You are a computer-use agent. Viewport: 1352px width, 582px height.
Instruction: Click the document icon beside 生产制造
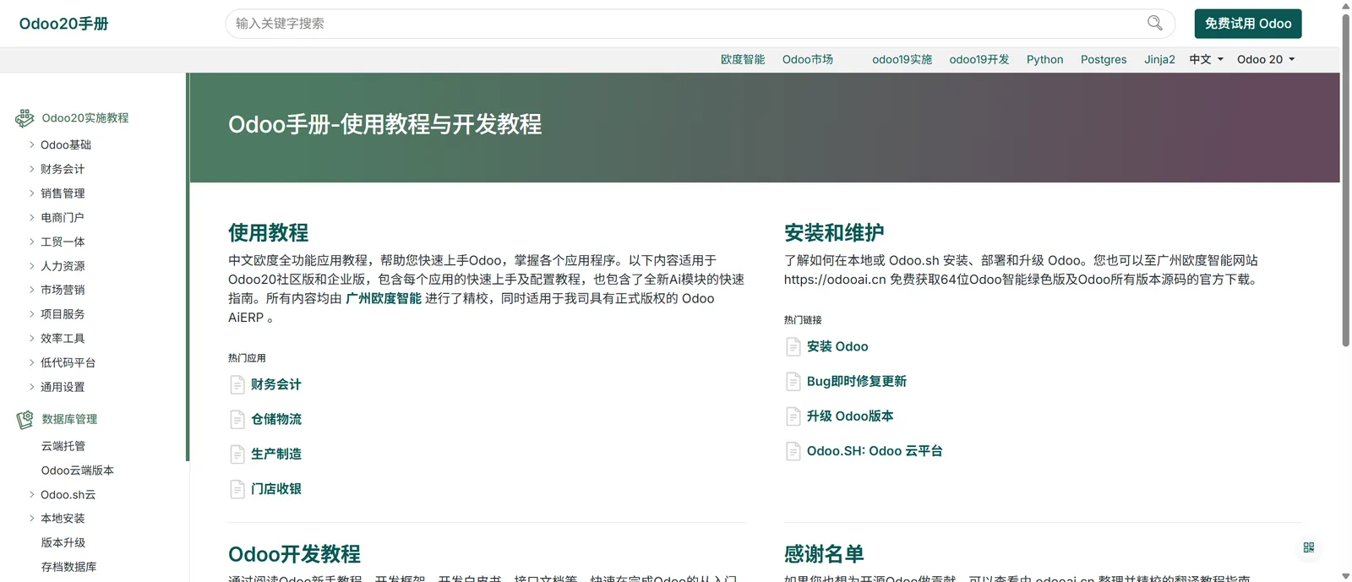(x=237, y=454)
